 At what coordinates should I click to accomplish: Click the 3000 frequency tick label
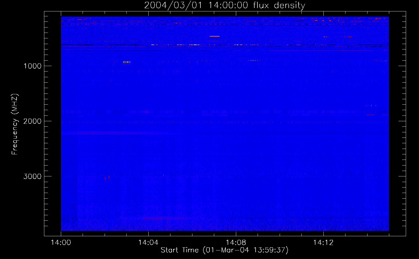pyautogui.click(x=32, y=176)
